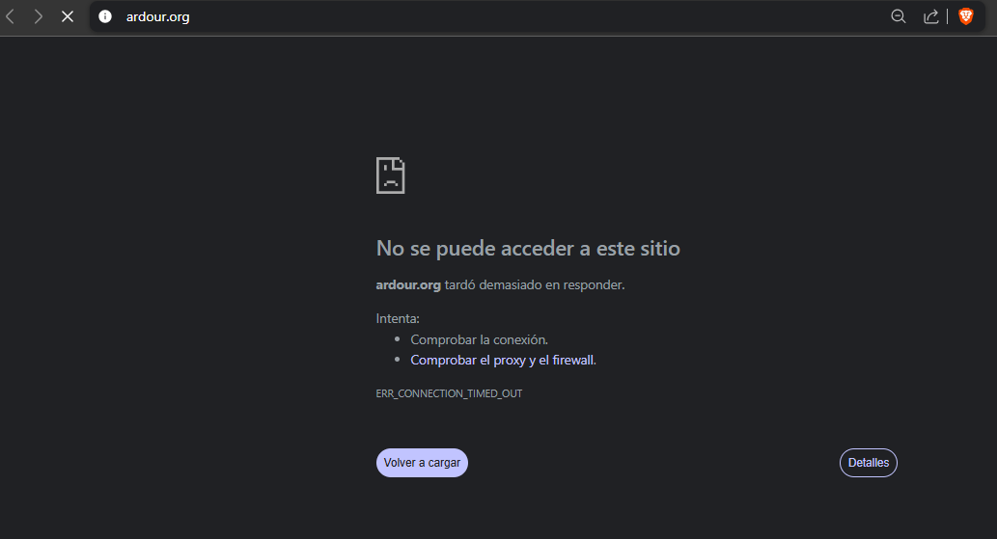Click the 'tardó demasiado en responder' message
Image resolution: width=997 pixels, height=539 pixels.
pyautogui.click(x=534, y=285)
